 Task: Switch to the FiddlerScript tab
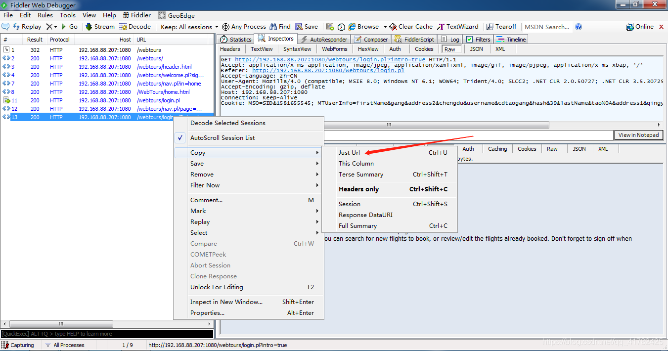(414, 39)
